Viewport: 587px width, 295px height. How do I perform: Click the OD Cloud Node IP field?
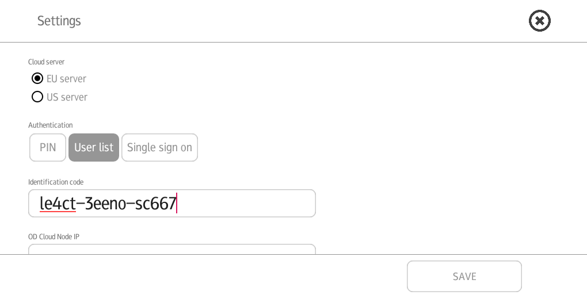tap(172, 249)
